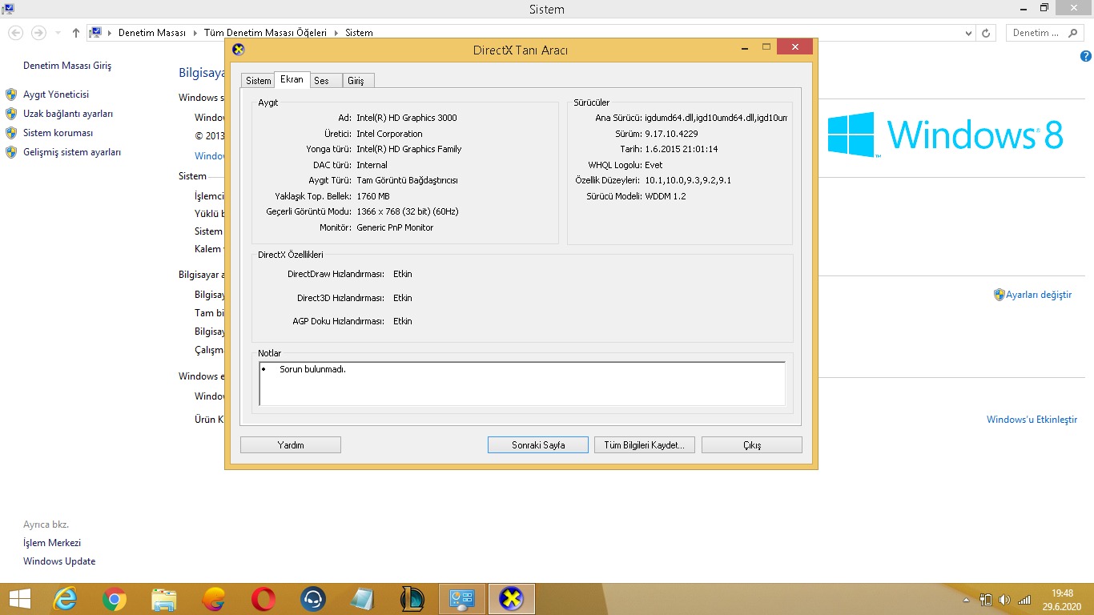Viewport: 1094px width, 615px height.
Task: Click 'Denetim Masası' breadcrumb
Action: point(151,33)
